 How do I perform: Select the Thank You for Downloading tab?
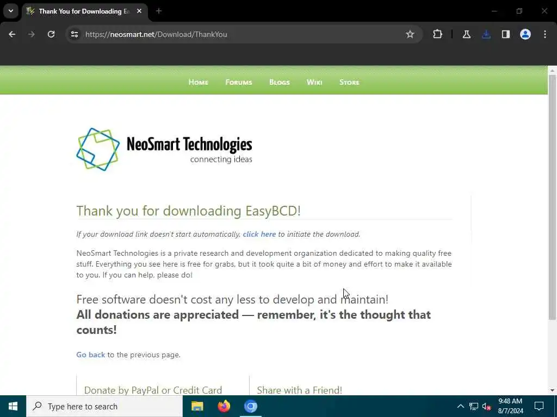pos(84,11)
